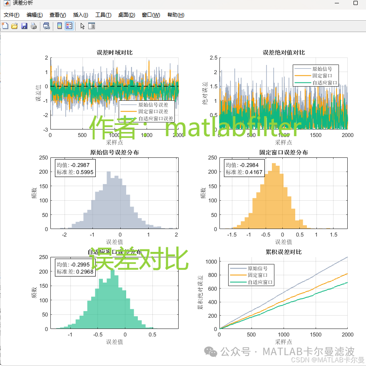The height and width of the screenshot is (366, 366).
Task: Select 自适应窗口 in 误差绝对值对比 legend
Action: click(325, 82)
